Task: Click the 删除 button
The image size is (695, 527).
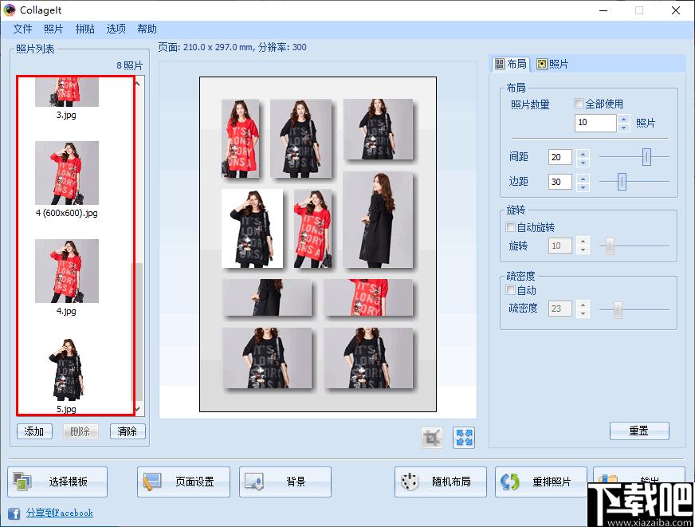Action: tap(80, 431)
